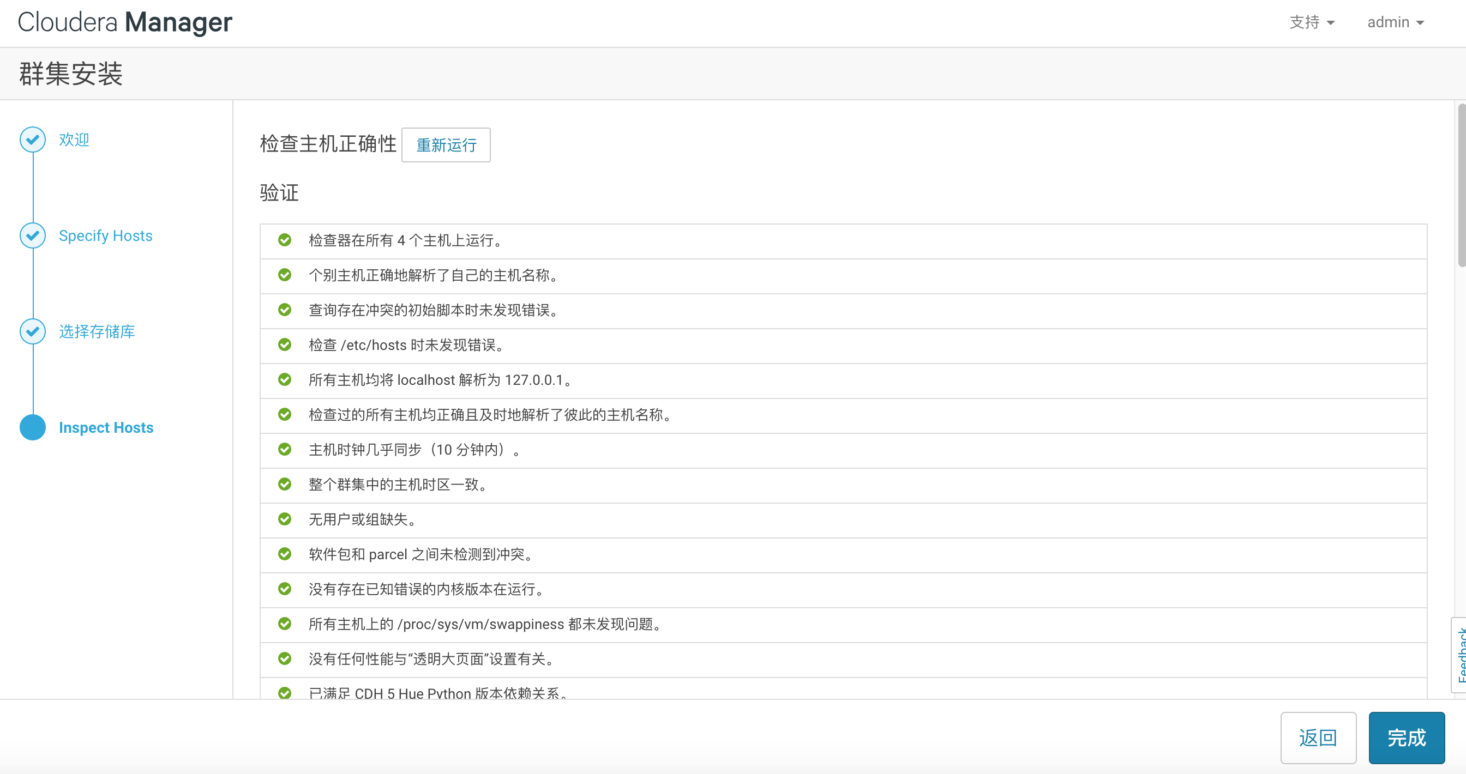This screenshot has width=1466, height=774.
Task: Click green check icon for 内核版本在运行 row
Action: pyautogui.click(x=285, y=589)
